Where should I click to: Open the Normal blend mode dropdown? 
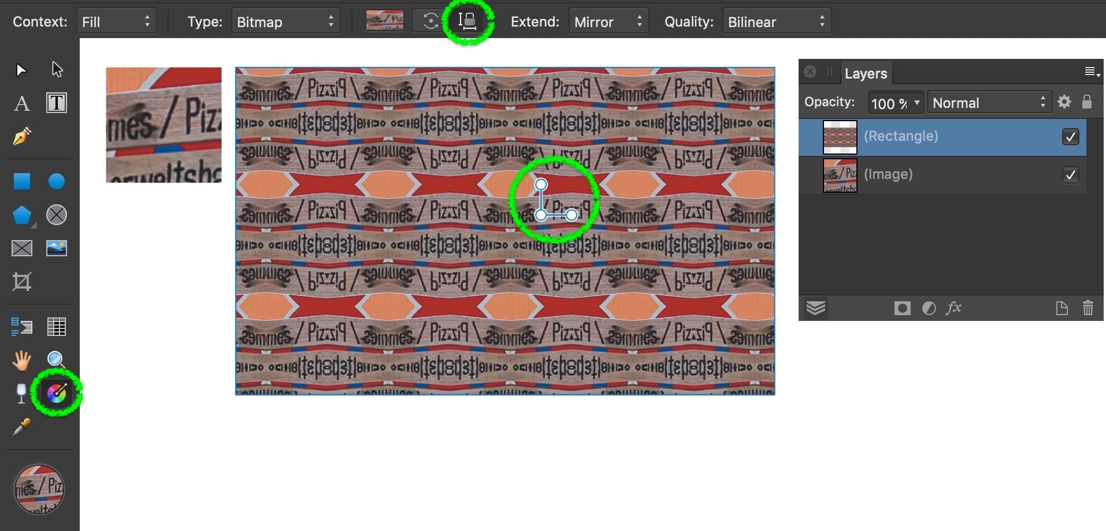989,103
